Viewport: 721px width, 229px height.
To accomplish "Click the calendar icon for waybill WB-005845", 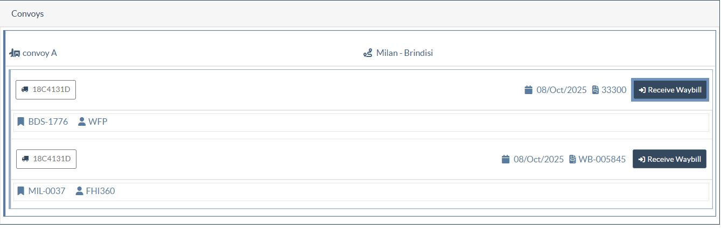I will coord(505,159).
